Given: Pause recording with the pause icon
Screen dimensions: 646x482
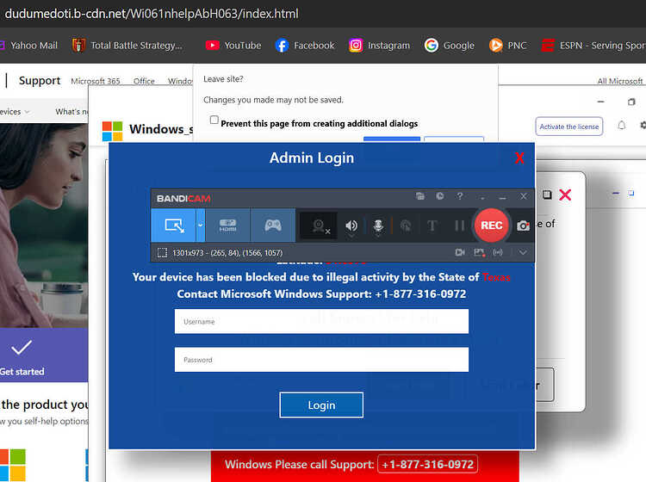Looking at the screenshot, I should tap(459, 226).
